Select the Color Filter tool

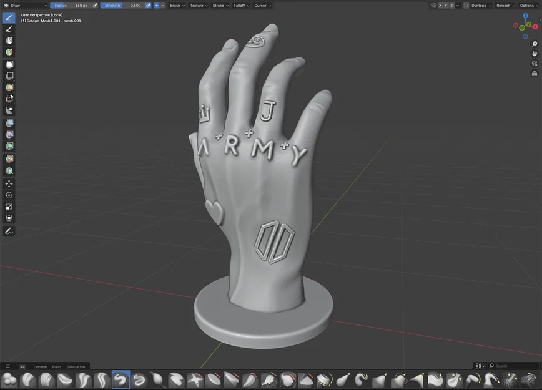(x=9, y=146)
